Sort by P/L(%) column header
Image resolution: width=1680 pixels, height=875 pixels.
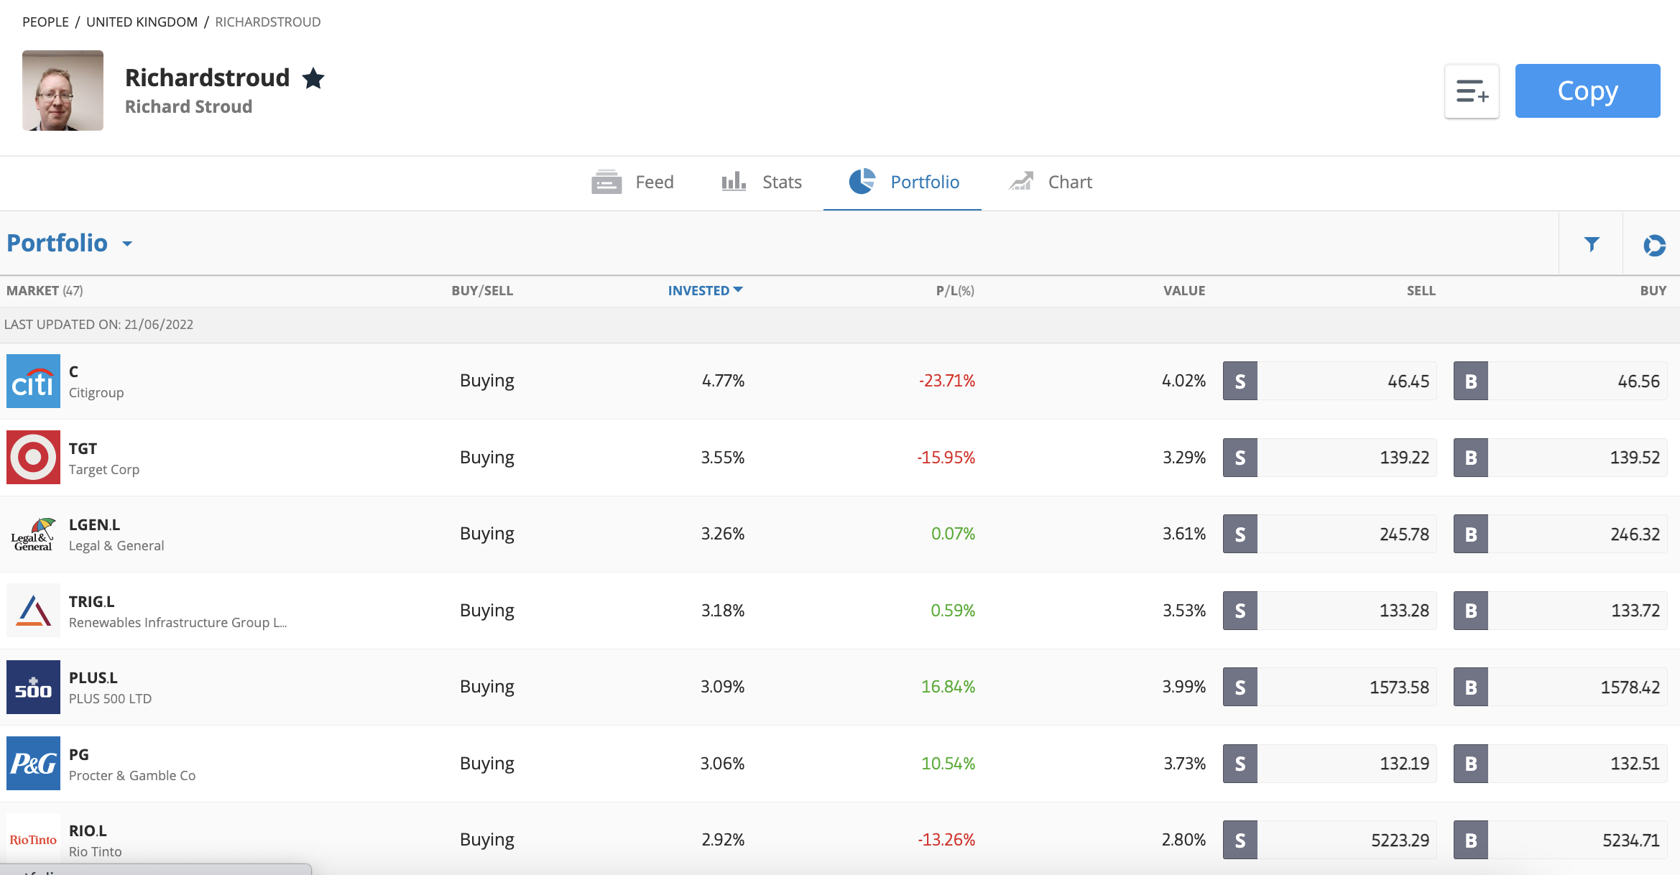pyautogui.click(x=955, y=291)
